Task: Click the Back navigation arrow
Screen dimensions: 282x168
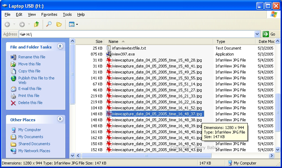Action: 7,24
